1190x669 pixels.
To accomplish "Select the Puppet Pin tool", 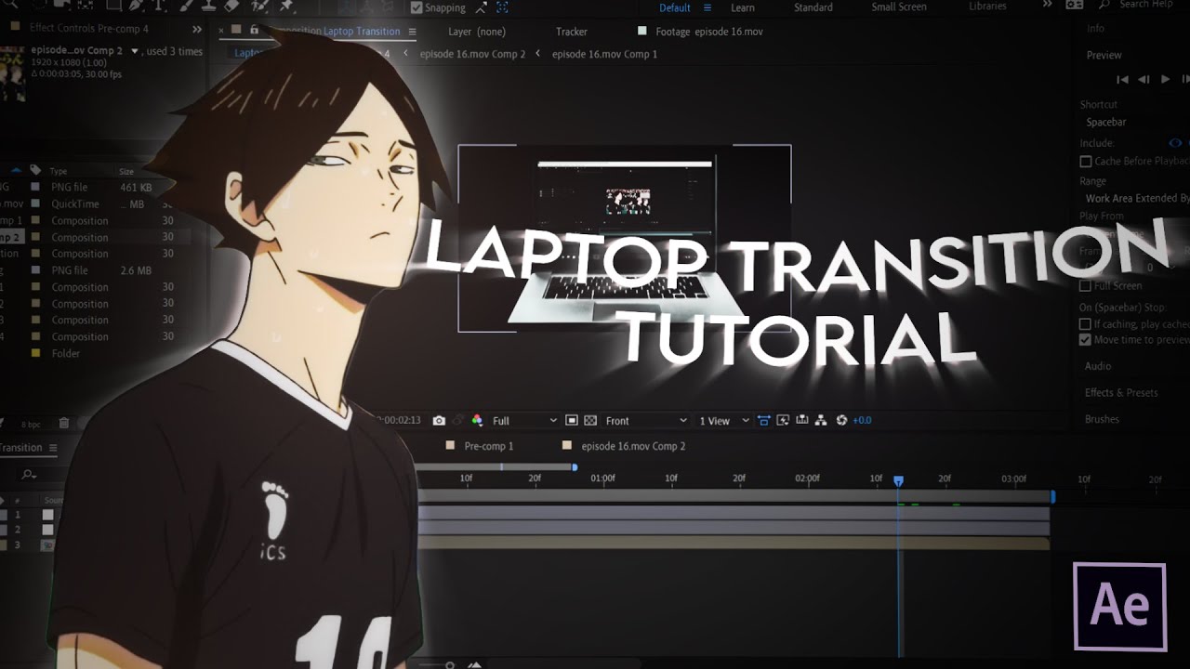I will point(286,6).
